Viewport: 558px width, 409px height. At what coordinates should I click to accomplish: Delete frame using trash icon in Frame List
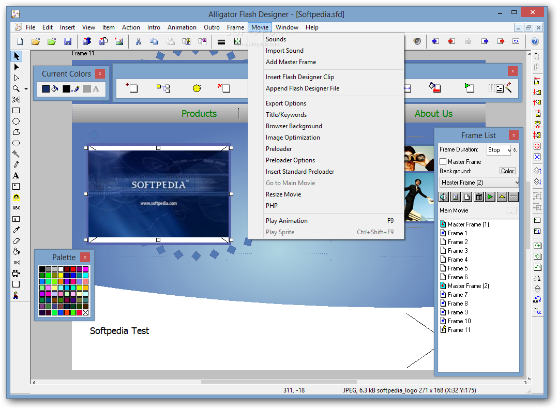pos(479,197)
